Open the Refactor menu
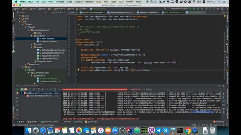This screenshot has width=241, height=135. point(89,1)
